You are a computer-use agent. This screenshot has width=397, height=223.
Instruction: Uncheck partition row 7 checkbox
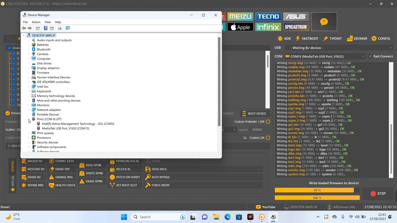coord(14,90)
